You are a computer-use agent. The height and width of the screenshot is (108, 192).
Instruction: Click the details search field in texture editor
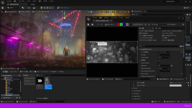[x=159, y=46]
